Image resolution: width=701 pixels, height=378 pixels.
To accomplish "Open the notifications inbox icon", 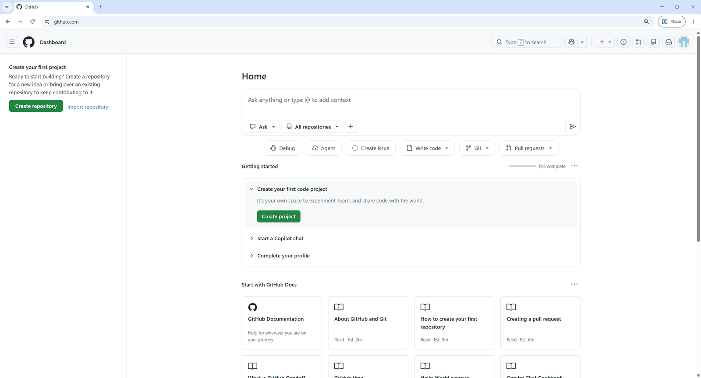I will [x=669, y=42].
